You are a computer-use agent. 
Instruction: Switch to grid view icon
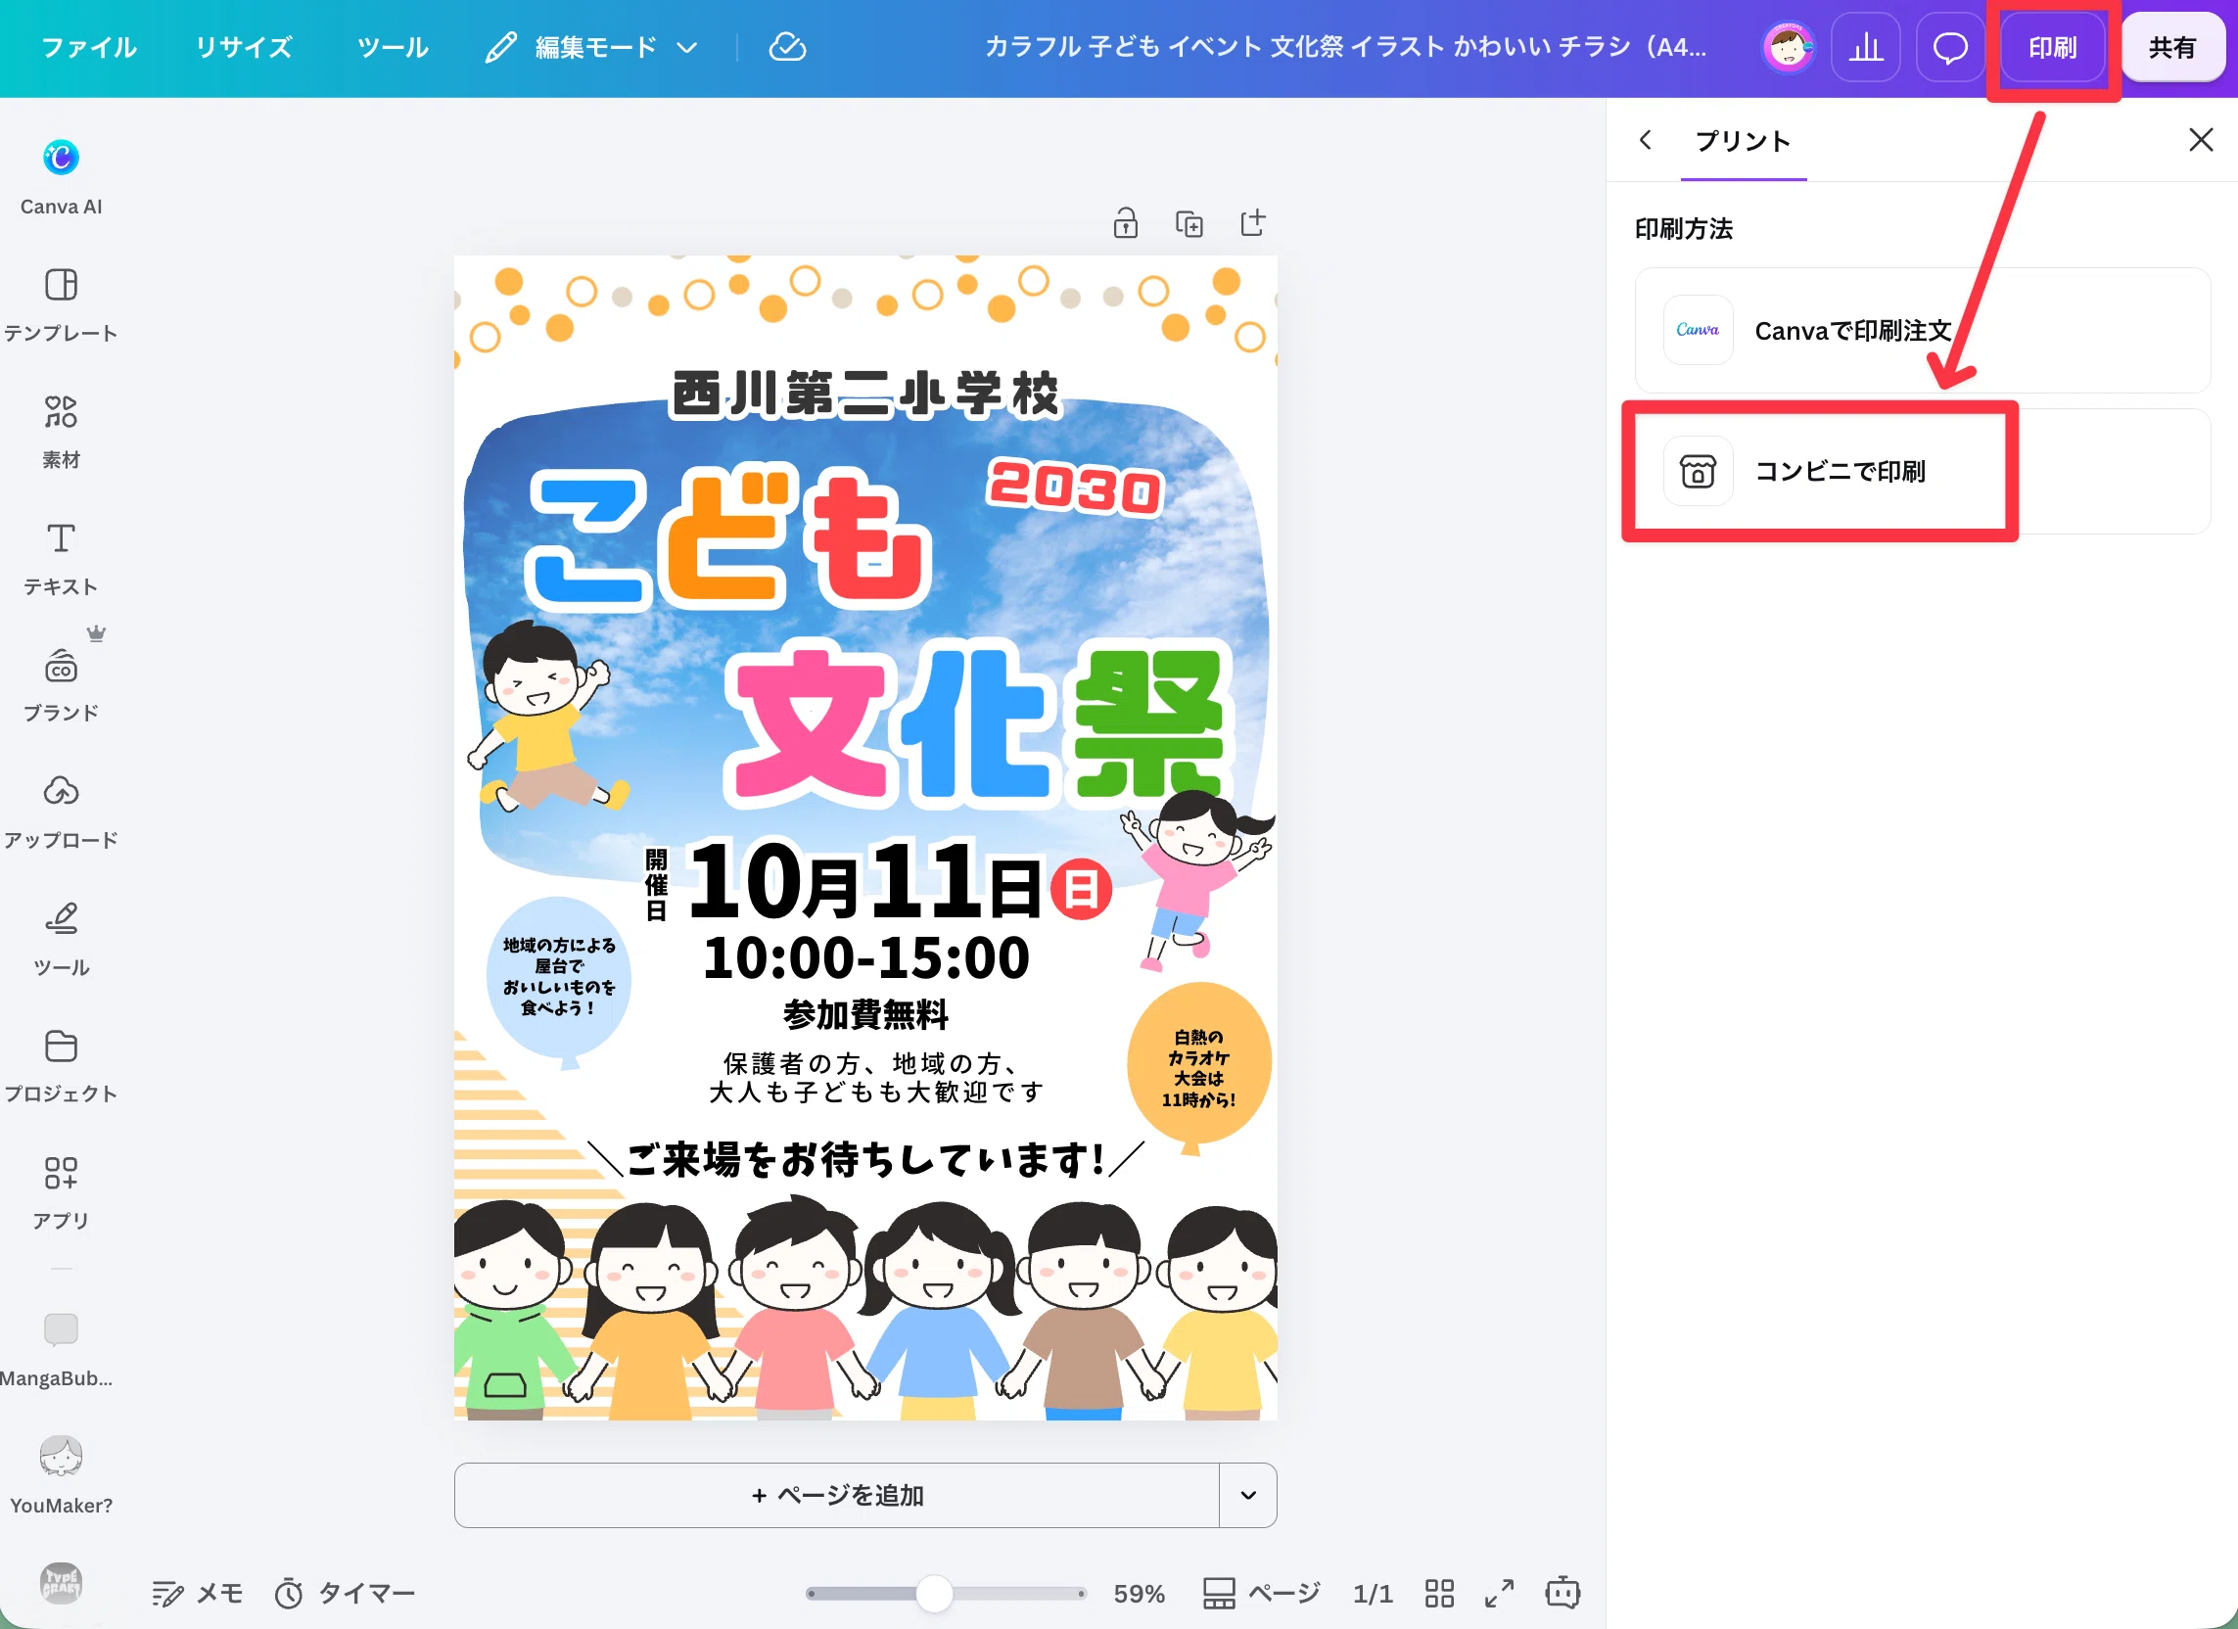click(1440, 1593)
